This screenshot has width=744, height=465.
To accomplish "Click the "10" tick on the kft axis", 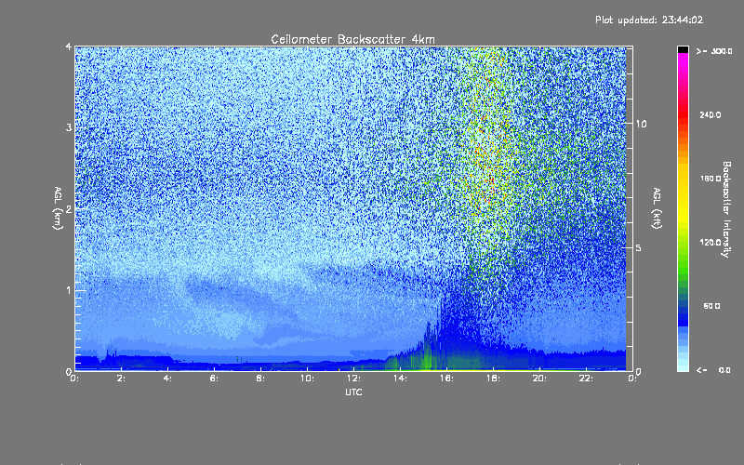I will [641, 124].
